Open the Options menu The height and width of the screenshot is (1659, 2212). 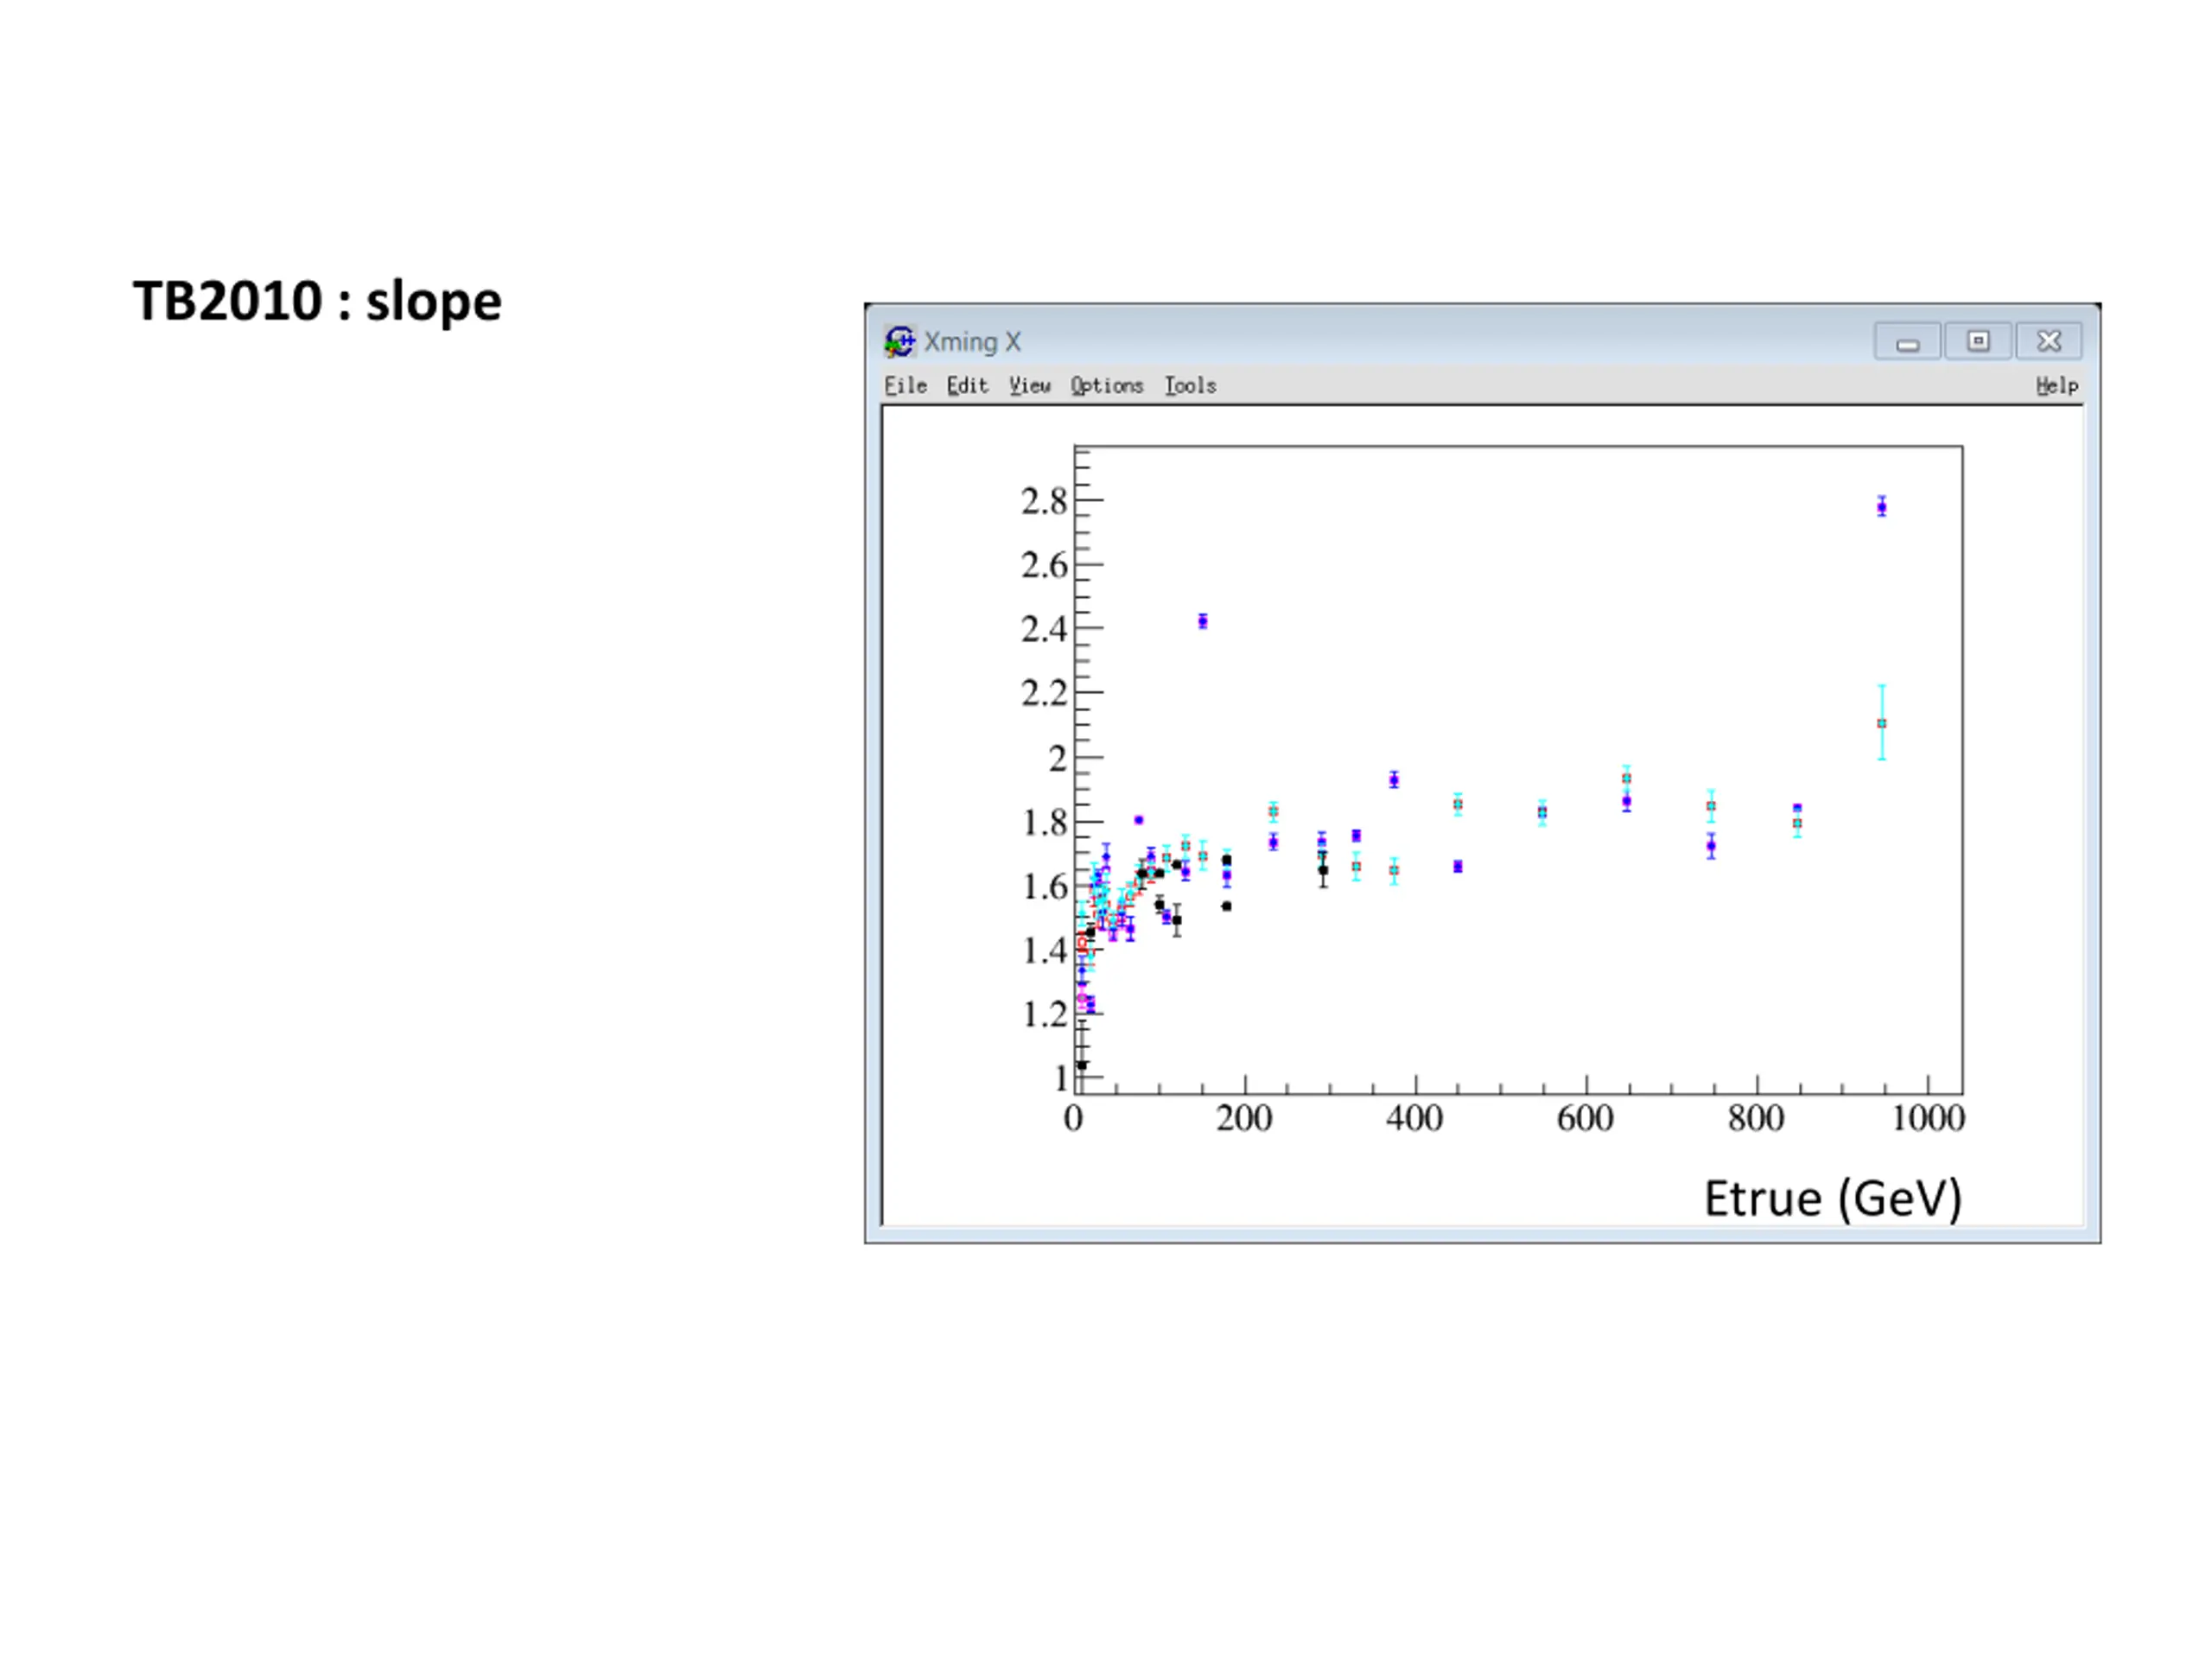point(1106,385)
